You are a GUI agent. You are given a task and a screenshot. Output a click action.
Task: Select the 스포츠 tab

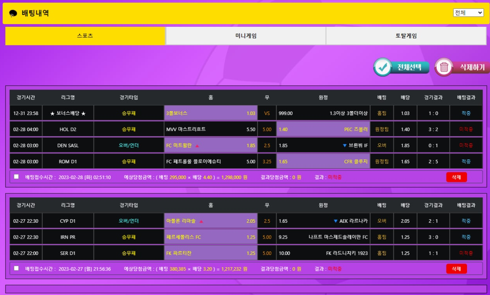coord(85,36)
